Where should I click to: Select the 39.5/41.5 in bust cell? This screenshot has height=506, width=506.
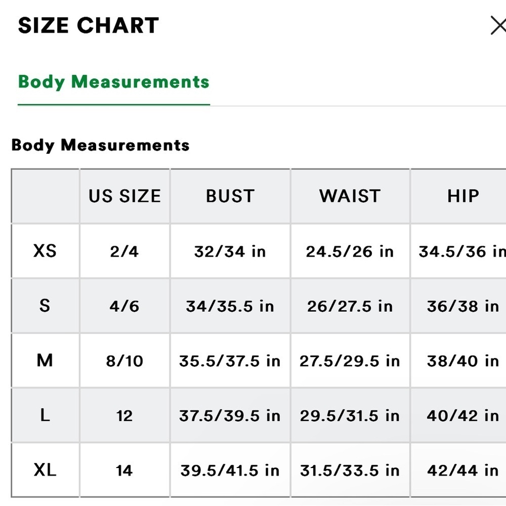point(230,471)
